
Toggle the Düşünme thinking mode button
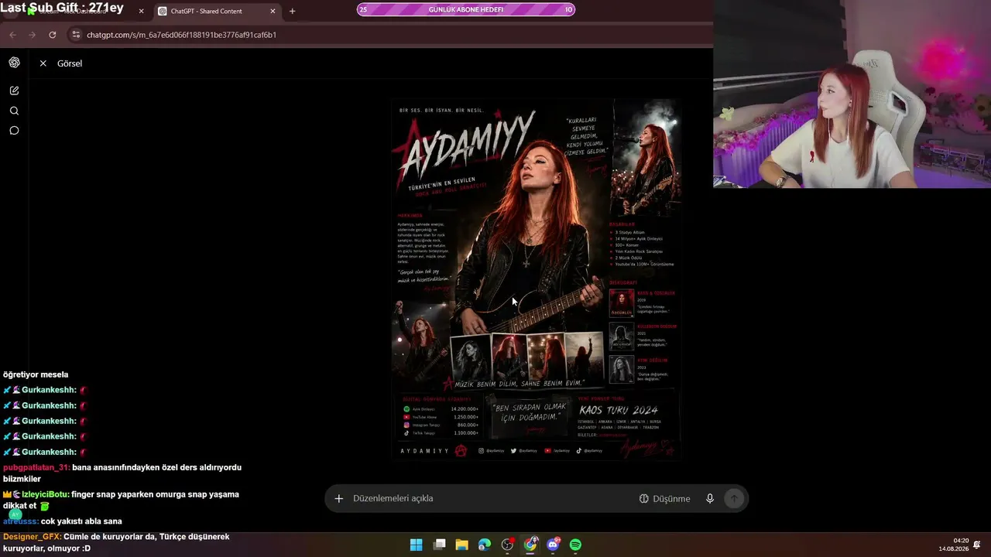(664, 499)
